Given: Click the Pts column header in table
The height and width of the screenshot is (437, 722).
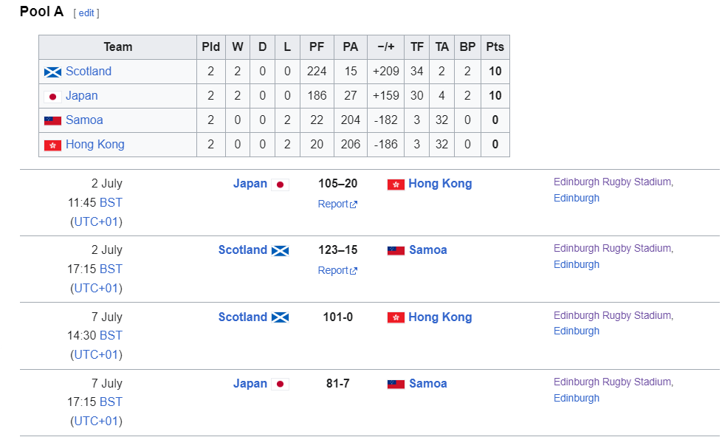Looking at the screenshot, I should tap(495, 47).
